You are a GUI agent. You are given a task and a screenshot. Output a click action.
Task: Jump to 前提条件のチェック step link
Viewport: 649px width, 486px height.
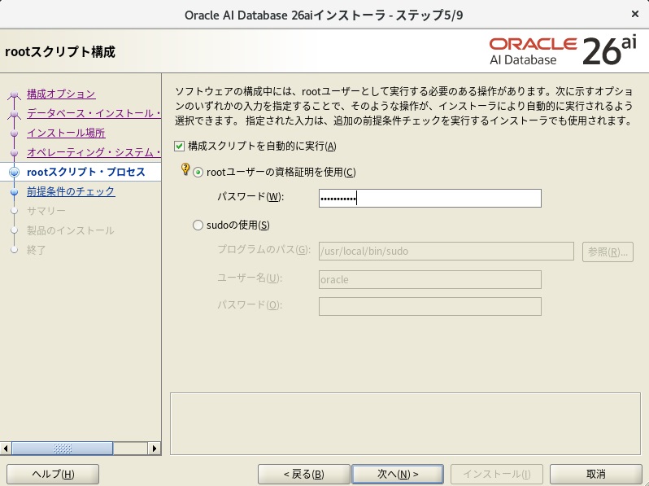pyautogui.click(x=71, y=191)
